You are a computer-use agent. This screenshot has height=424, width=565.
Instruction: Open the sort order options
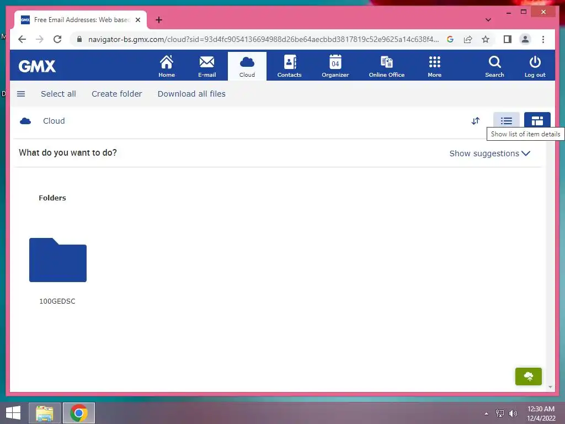click(x=476, y=121)
